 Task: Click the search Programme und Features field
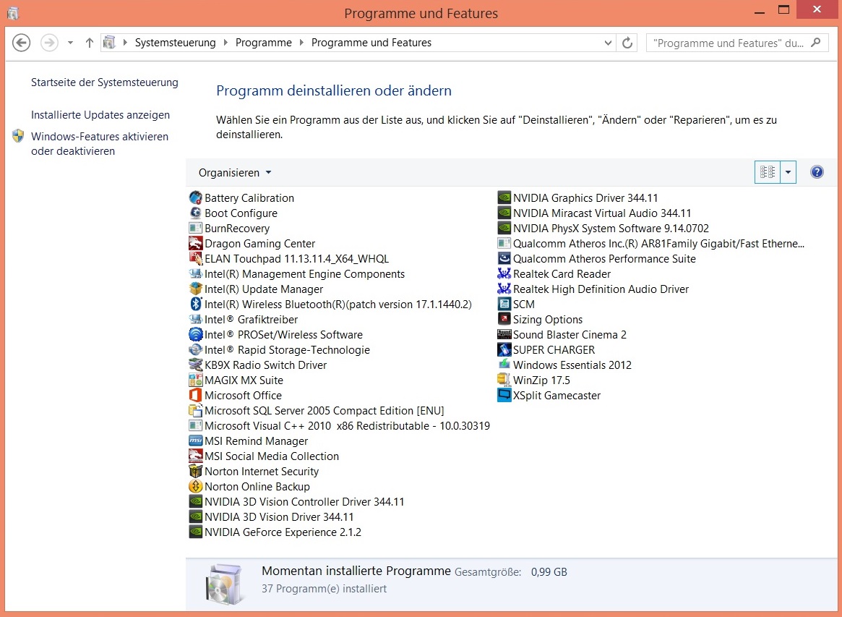tap(729, 43)
